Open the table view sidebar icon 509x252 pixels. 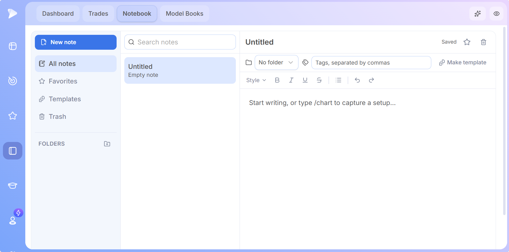(x=13, y=46)
